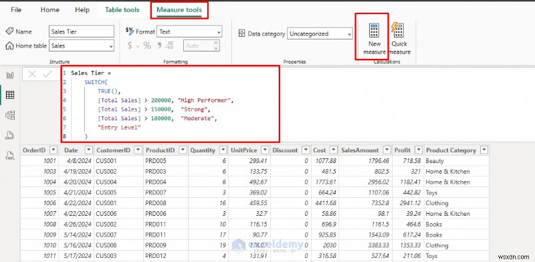Switch to the Help tab

(x=82, y=10)
